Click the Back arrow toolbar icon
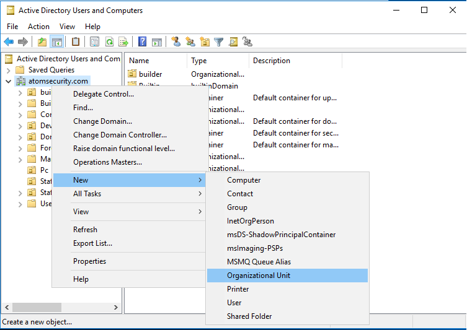 (x=9, y=42)
